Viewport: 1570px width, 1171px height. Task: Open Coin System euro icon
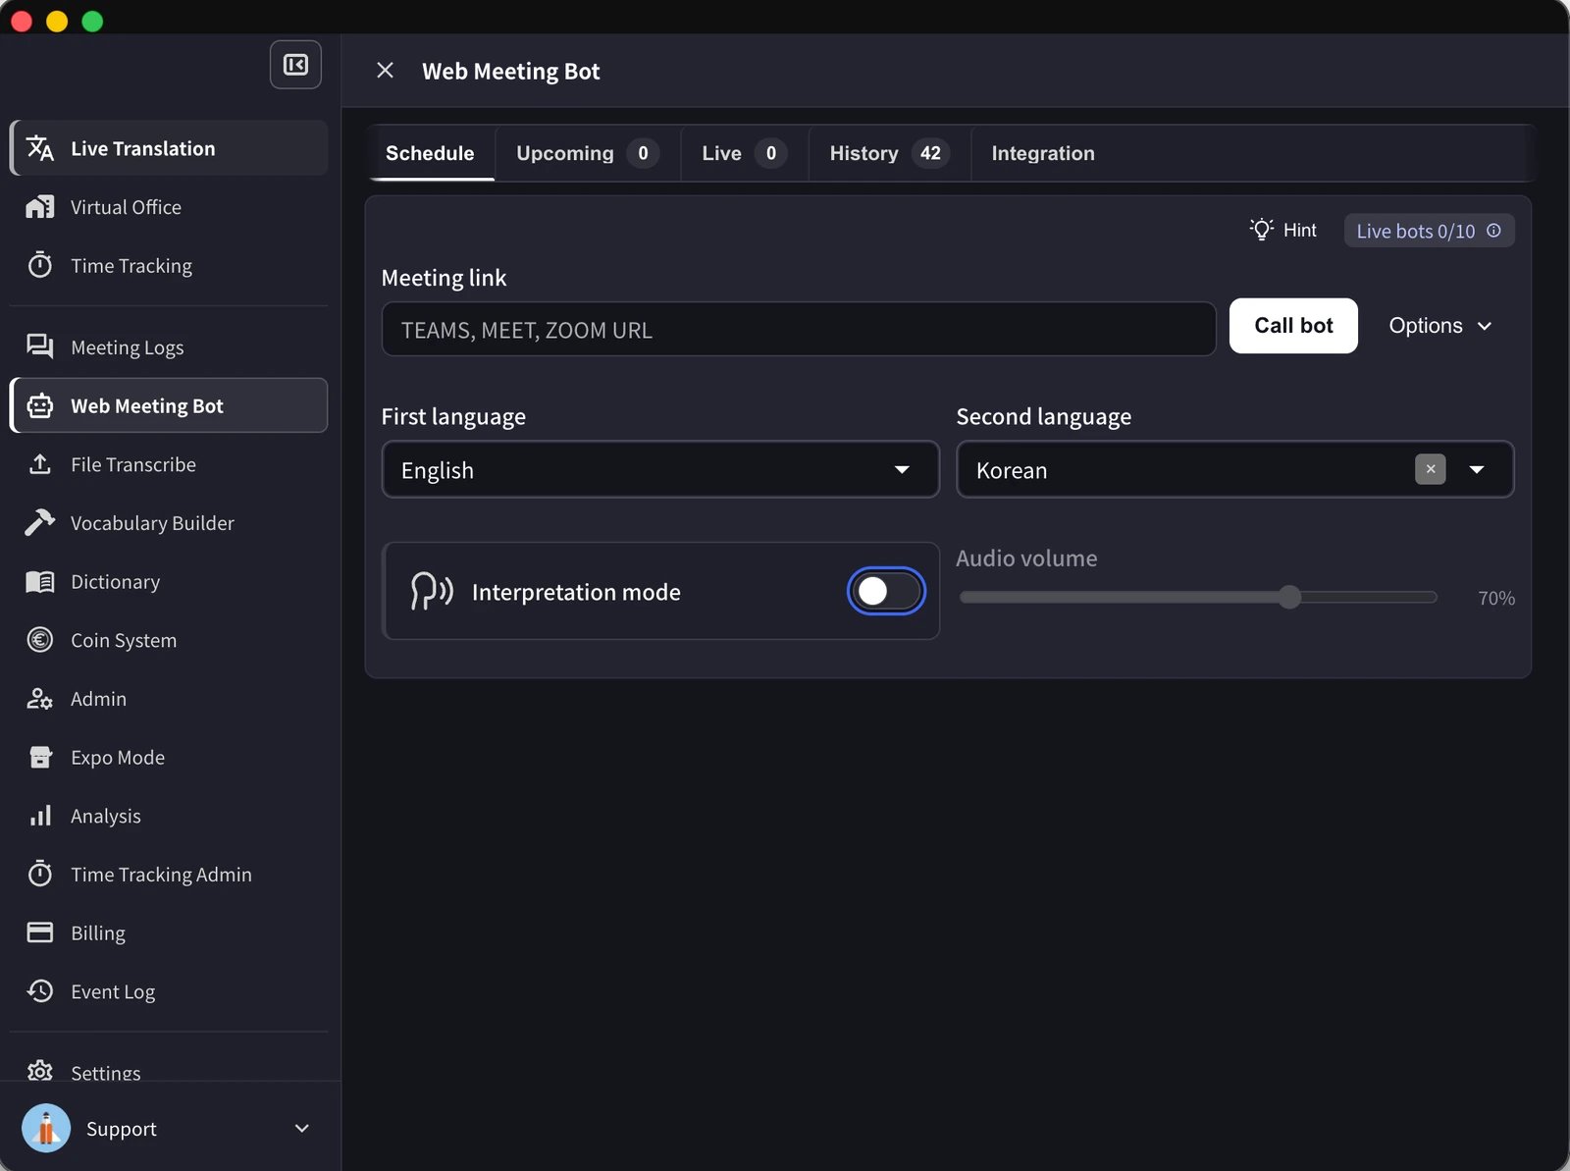click(40, 640)
